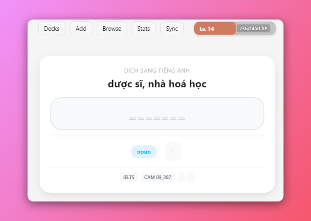Click the thin progress line below answer box
This screenshot has height=221, width=311.
coord(157,135)
